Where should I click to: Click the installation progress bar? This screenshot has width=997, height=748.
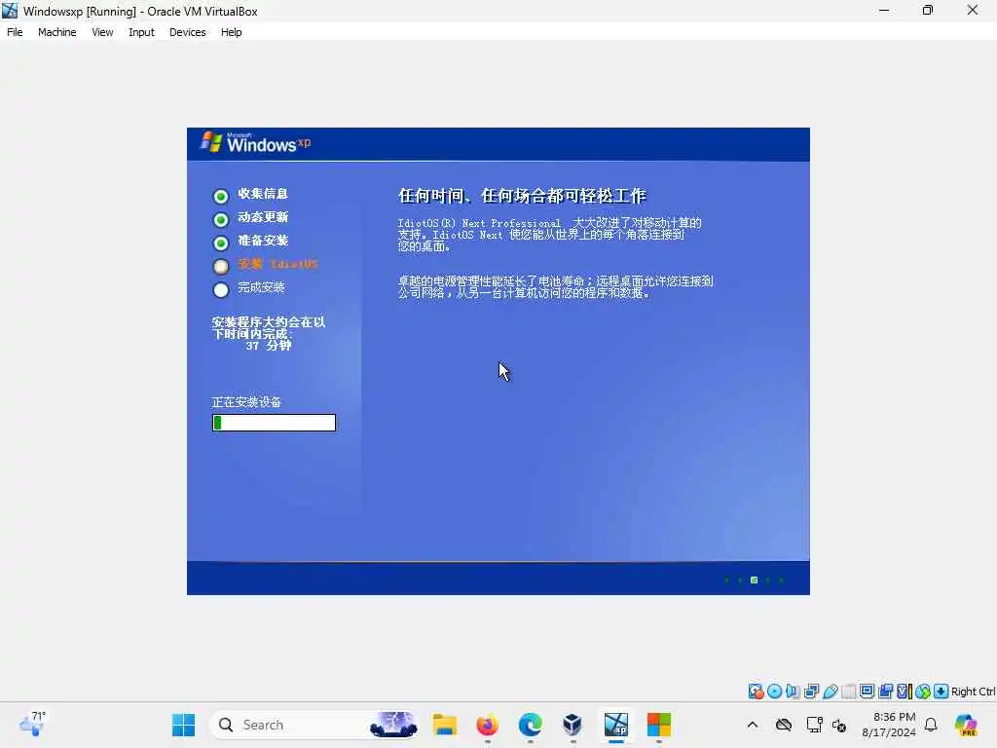pos(274,423)
